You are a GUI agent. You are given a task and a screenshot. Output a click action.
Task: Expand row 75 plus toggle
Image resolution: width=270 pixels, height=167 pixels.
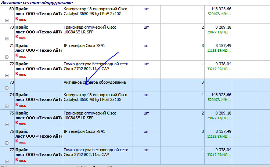pyautogui.click(x=7, y=124)
